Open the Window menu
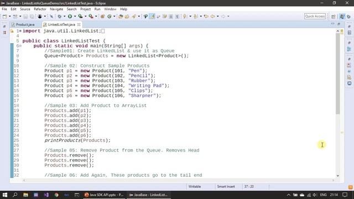Screen dimensions: 354x199 pyautogui.click(x=110, y=9)
